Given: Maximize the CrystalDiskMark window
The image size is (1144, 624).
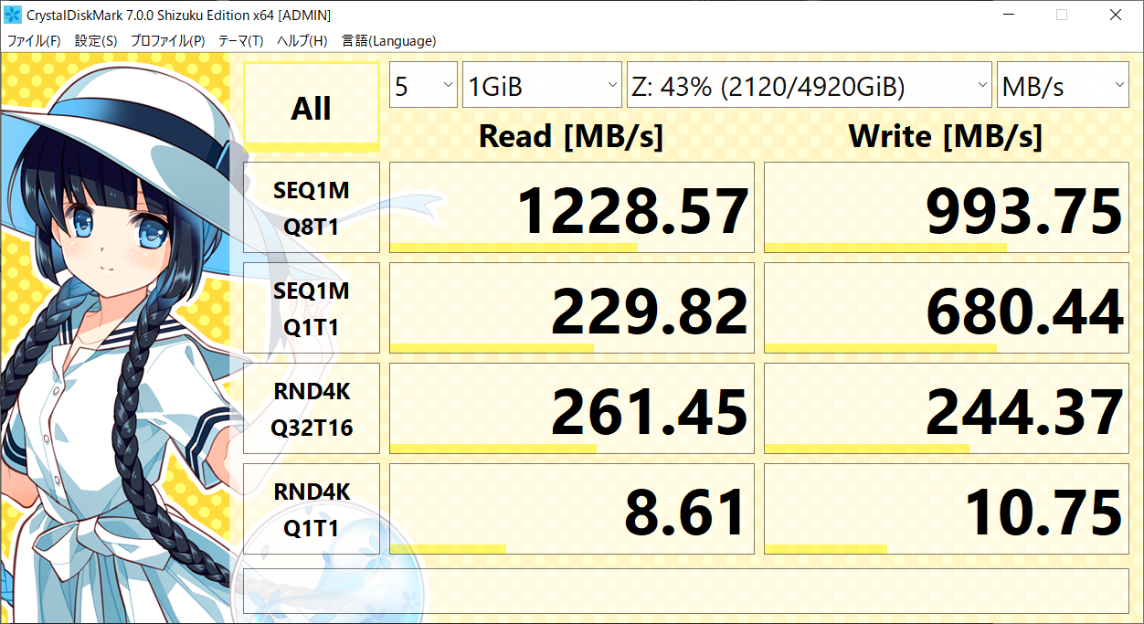Looking at the screenshot, I should click(1062, 15).
